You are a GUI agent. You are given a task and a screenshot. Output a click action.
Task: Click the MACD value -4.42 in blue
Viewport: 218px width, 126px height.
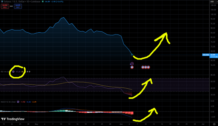[28, 102]
